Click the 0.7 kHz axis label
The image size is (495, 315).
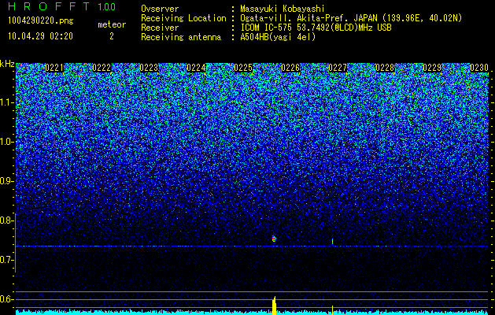[7, 260]
